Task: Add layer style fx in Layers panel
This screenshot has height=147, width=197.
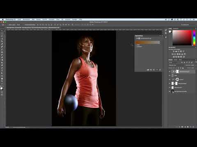Action: point(179,127)
